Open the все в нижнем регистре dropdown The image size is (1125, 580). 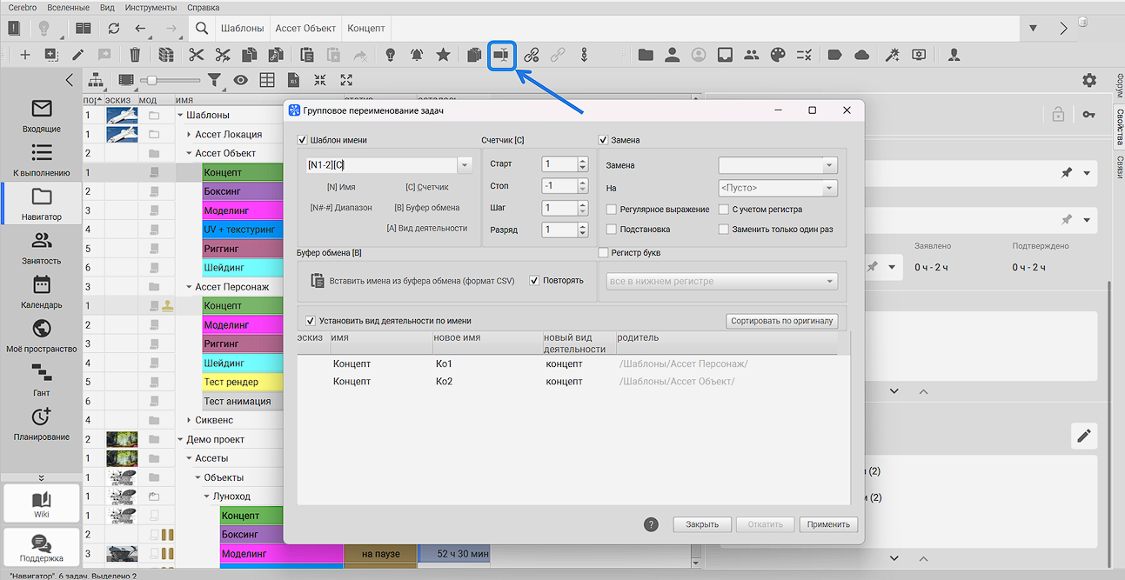(721, 282)
